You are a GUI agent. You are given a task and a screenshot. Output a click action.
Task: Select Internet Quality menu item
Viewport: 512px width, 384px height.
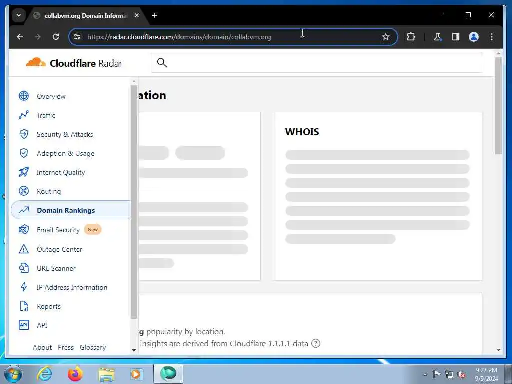point(60,172)
